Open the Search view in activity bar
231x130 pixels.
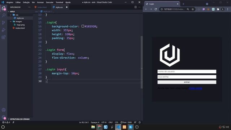4,15
